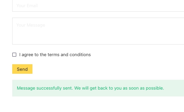Focus the Your Email input field
The height and width of the screenshot is (112, 184).
(98, 6)
